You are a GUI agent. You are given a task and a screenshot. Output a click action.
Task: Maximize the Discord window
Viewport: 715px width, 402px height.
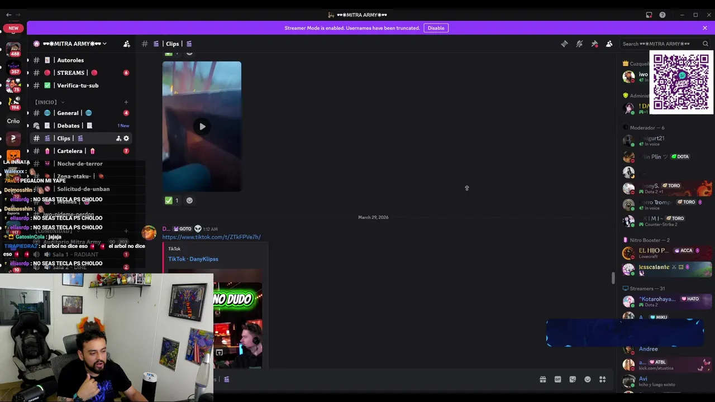[x=695, y=15]
